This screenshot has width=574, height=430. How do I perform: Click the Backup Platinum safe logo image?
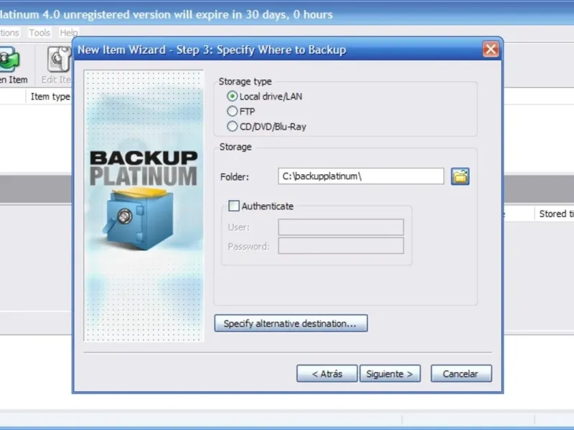pos(143,201)
